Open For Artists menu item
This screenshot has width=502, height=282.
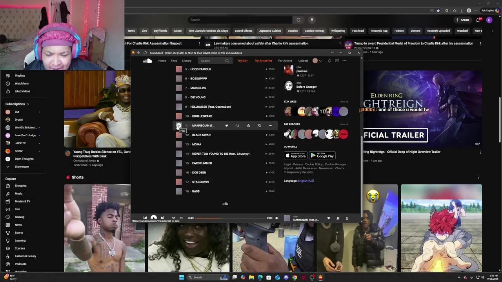click(285, 61)
